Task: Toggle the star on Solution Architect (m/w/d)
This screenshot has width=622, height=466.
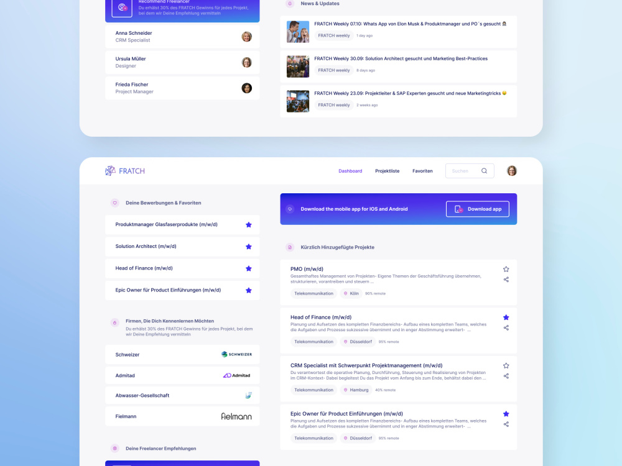Action: click(x=248, y=247)
